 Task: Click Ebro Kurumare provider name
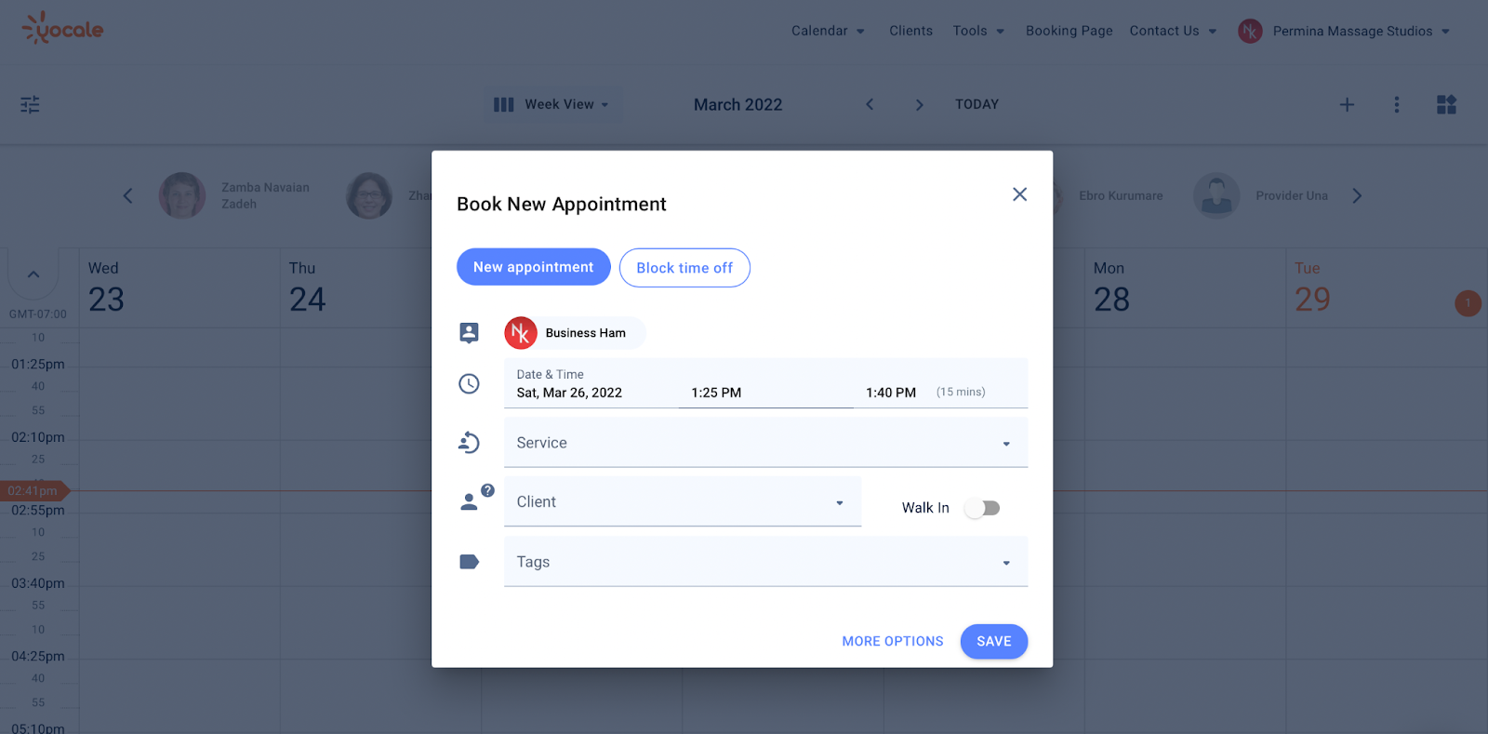click(1121, 196)
